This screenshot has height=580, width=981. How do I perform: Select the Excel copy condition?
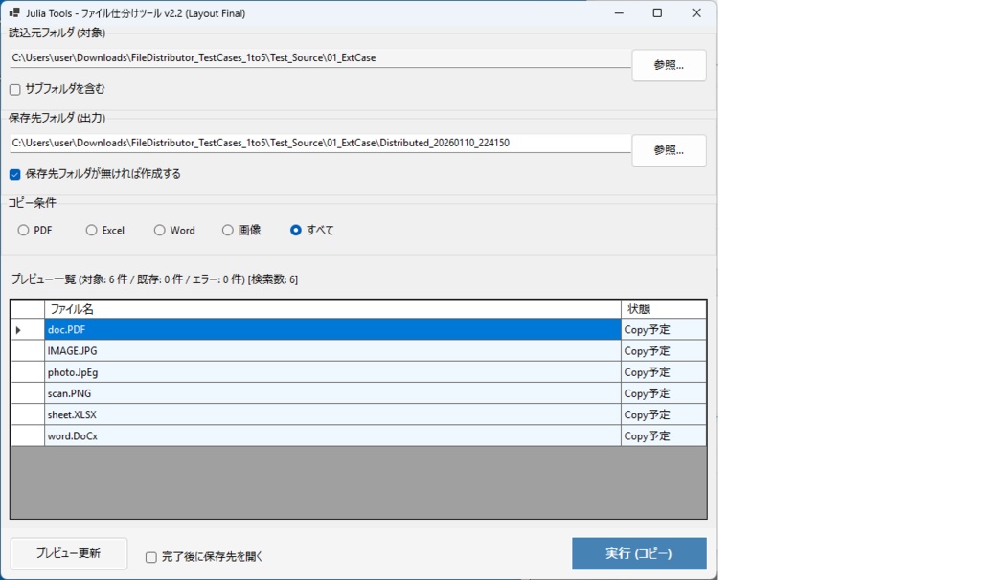point(91,230)
